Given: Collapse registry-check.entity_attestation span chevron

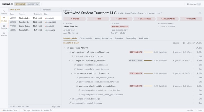Looking at the screenshot, I should (74, 86).
